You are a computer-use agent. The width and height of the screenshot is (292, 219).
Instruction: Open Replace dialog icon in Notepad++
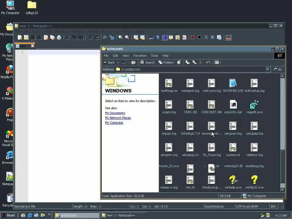tap(112, 37)
